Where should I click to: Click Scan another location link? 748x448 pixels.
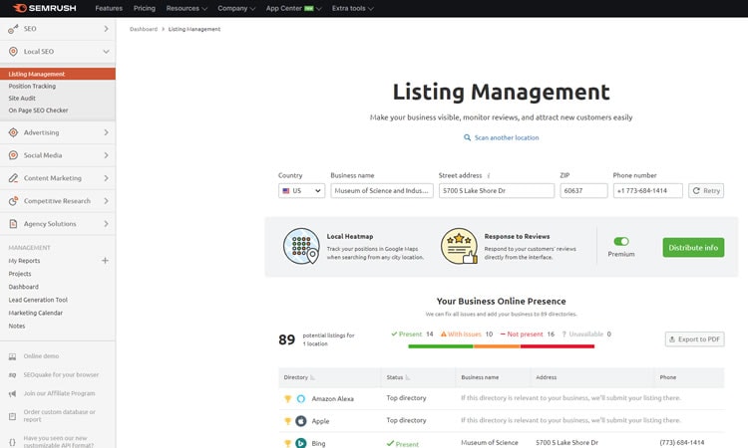502,137
